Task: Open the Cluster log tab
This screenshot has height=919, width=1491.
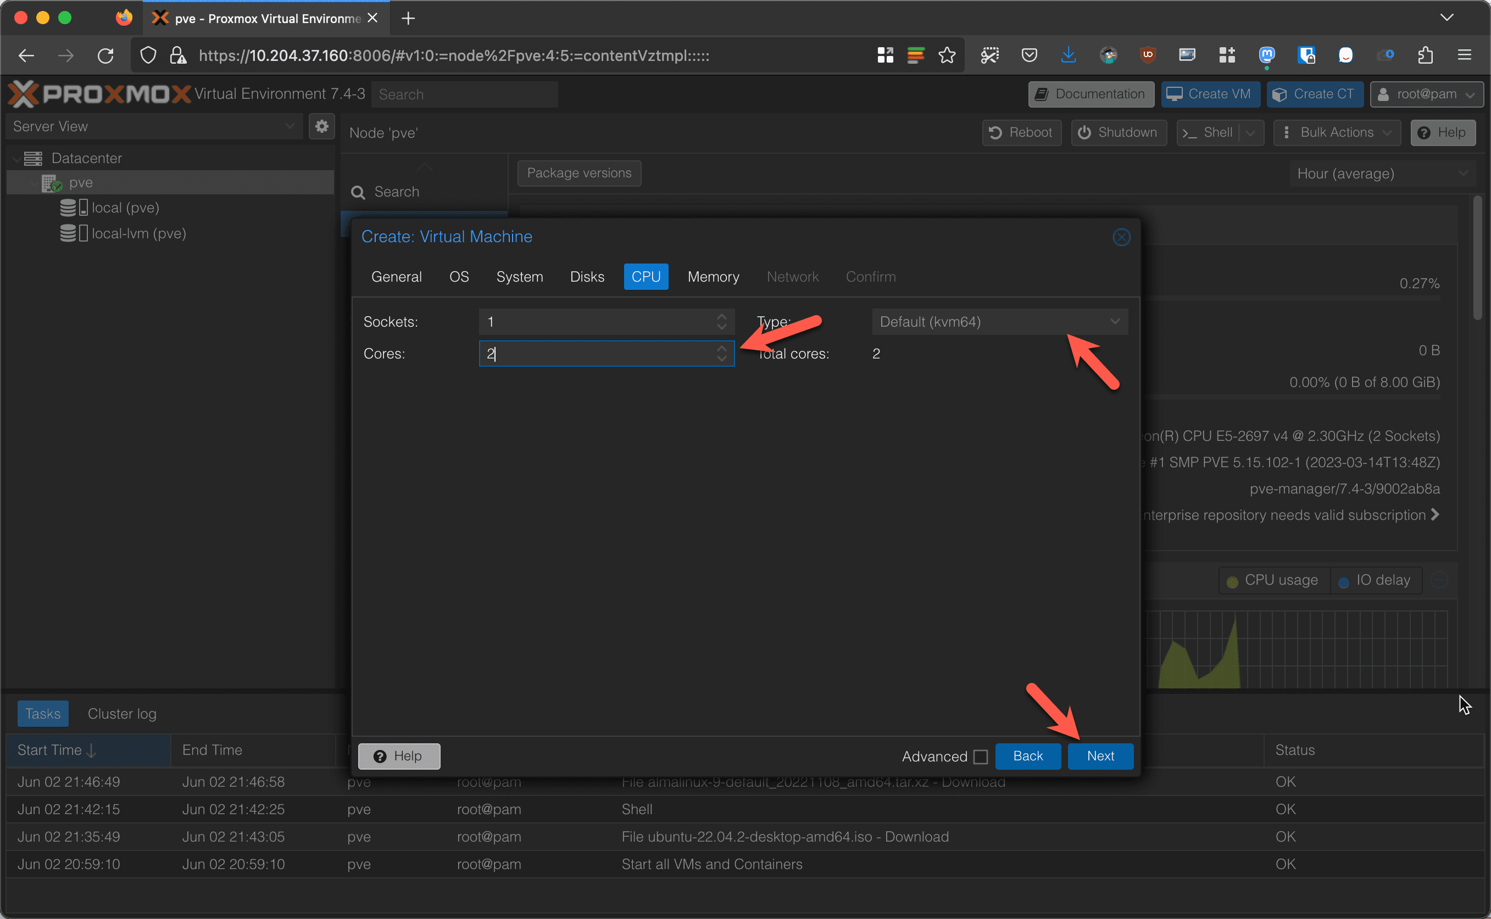Action: tap(122, 714)
